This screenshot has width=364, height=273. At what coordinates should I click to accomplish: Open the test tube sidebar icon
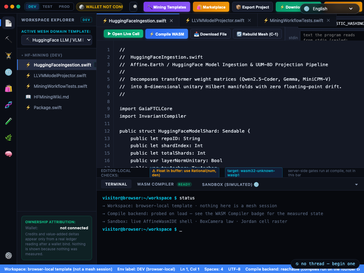pos(9,121)
